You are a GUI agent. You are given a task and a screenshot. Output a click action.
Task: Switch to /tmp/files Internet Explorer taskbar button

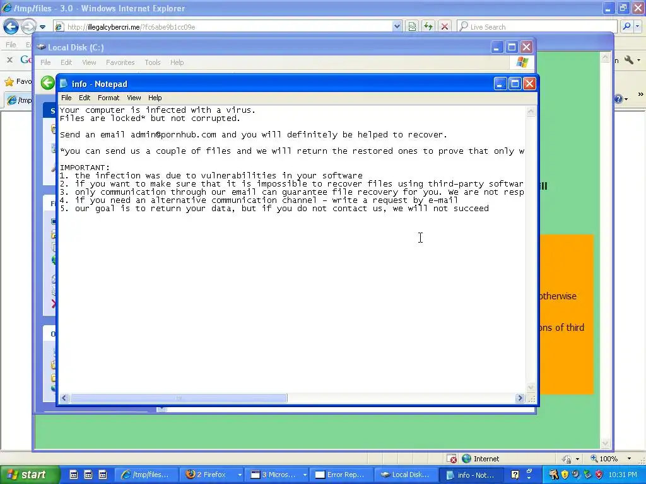pyautogui.click(x=146, y=475)
